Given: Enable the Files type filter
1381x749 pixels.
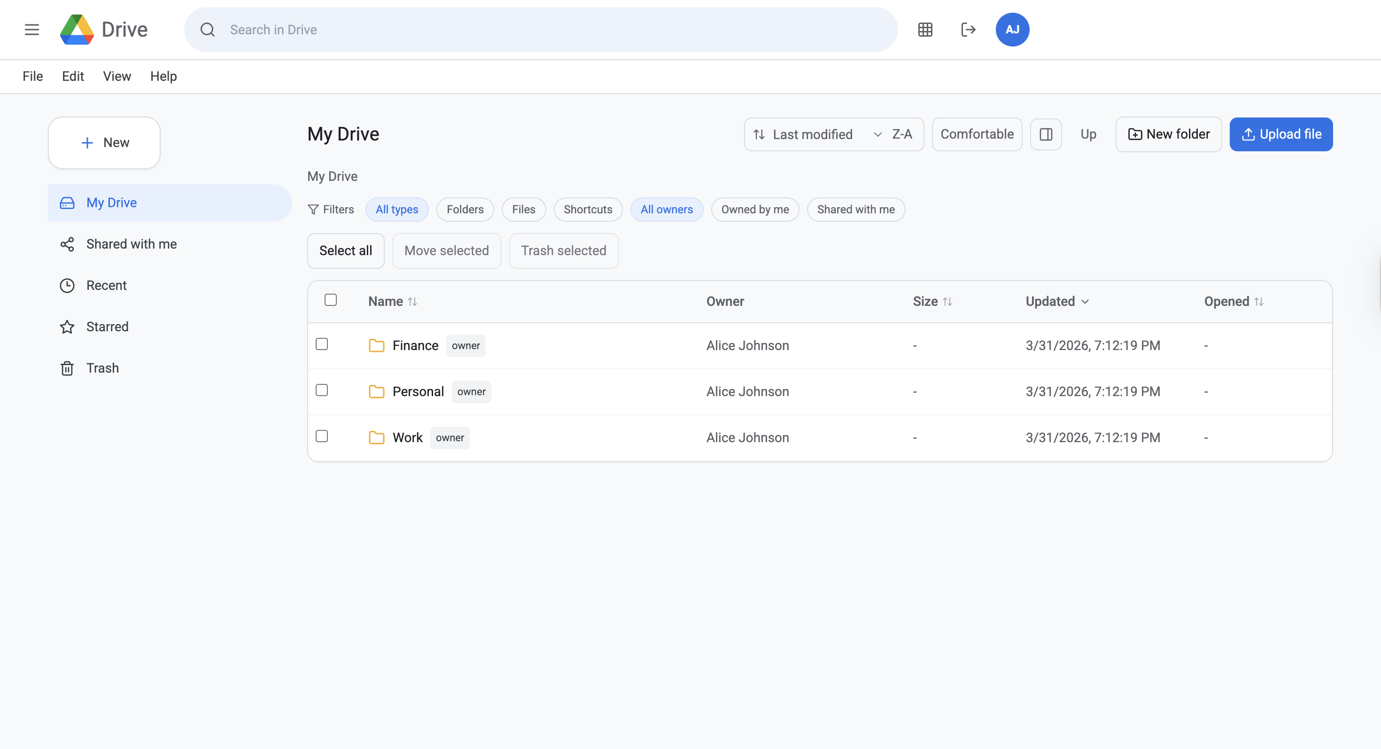Looking at the screenshot, I should point(523,210).
